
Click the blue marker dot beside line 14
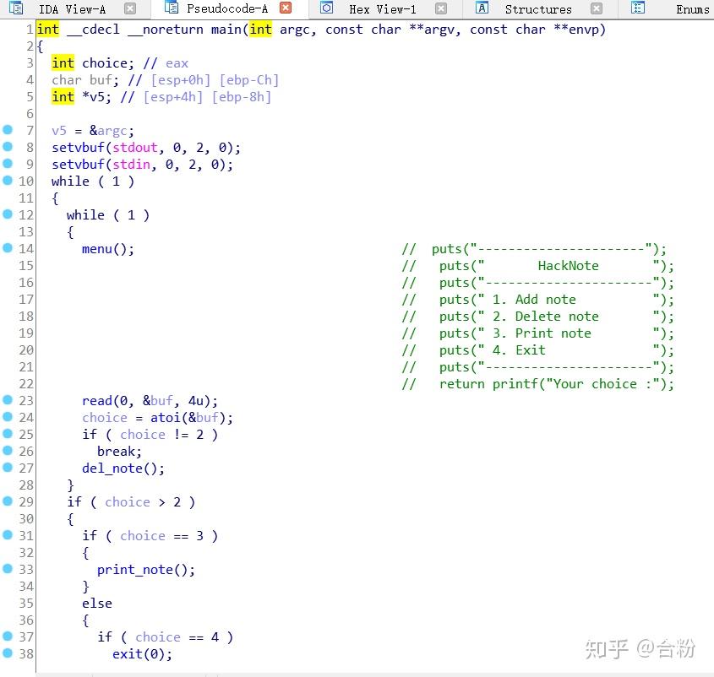coord(8,248)
